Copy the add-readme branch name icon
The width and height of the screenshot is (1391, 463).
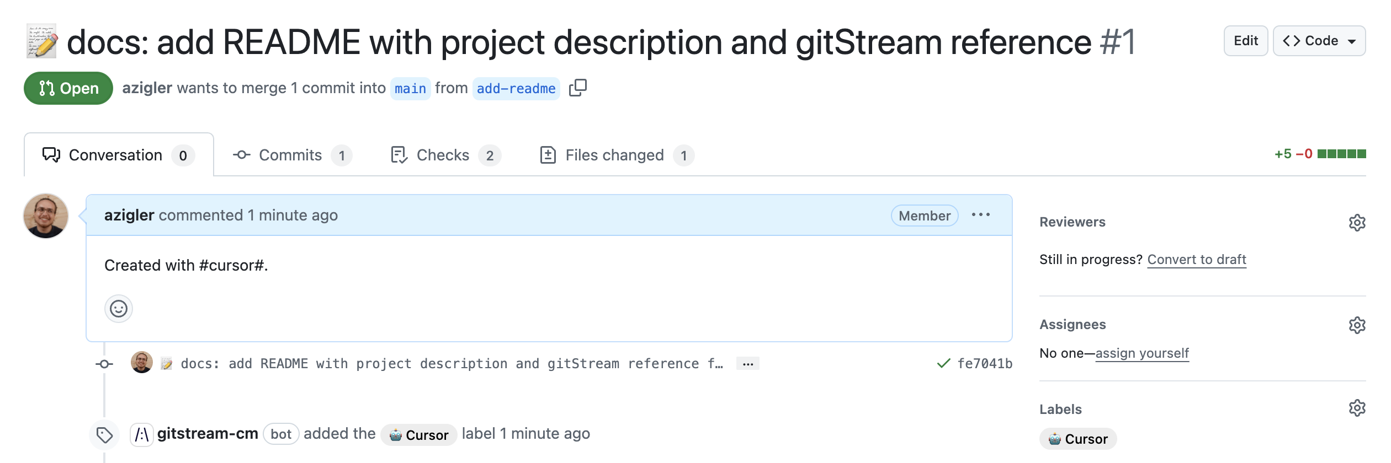(x=577, y=88)
